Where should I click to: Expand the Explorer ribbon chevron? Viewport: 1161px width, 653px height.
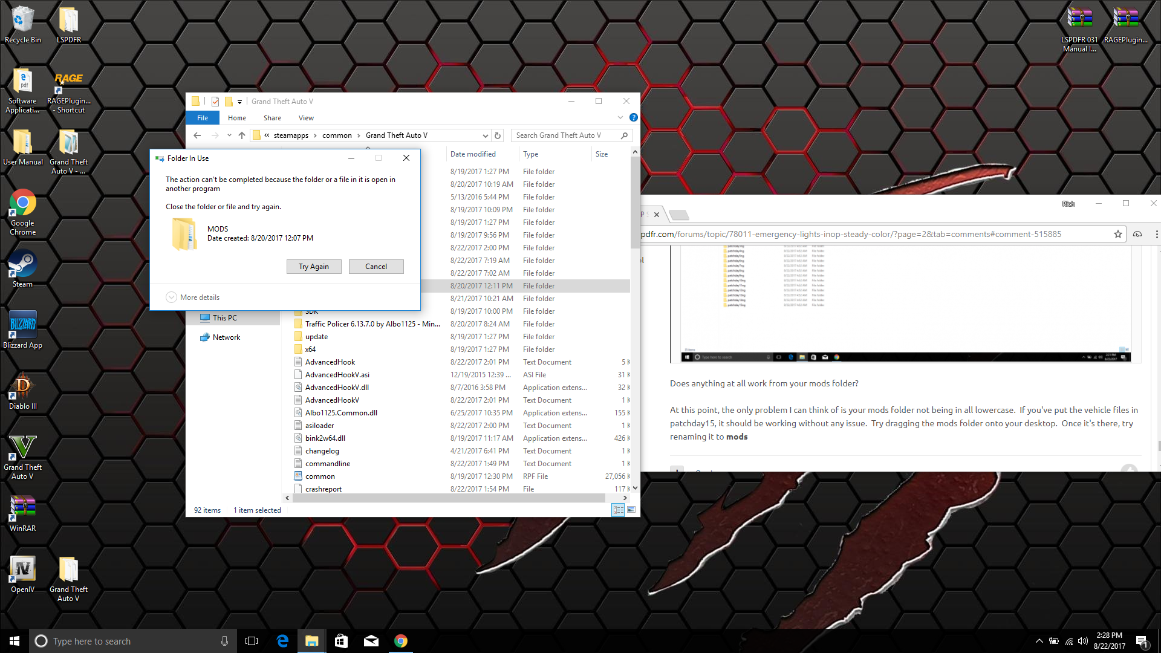click(x=620, y=117)
